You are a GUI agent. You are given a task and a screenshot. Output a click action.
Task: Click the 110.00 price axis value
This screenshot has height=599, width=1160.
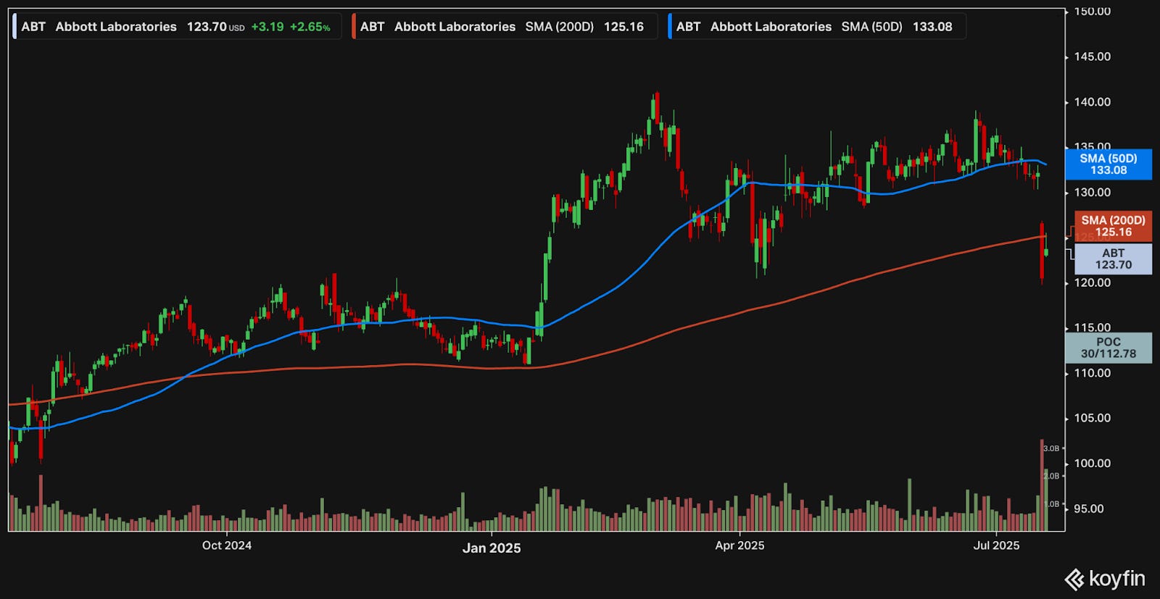(x=1092, y=373)
